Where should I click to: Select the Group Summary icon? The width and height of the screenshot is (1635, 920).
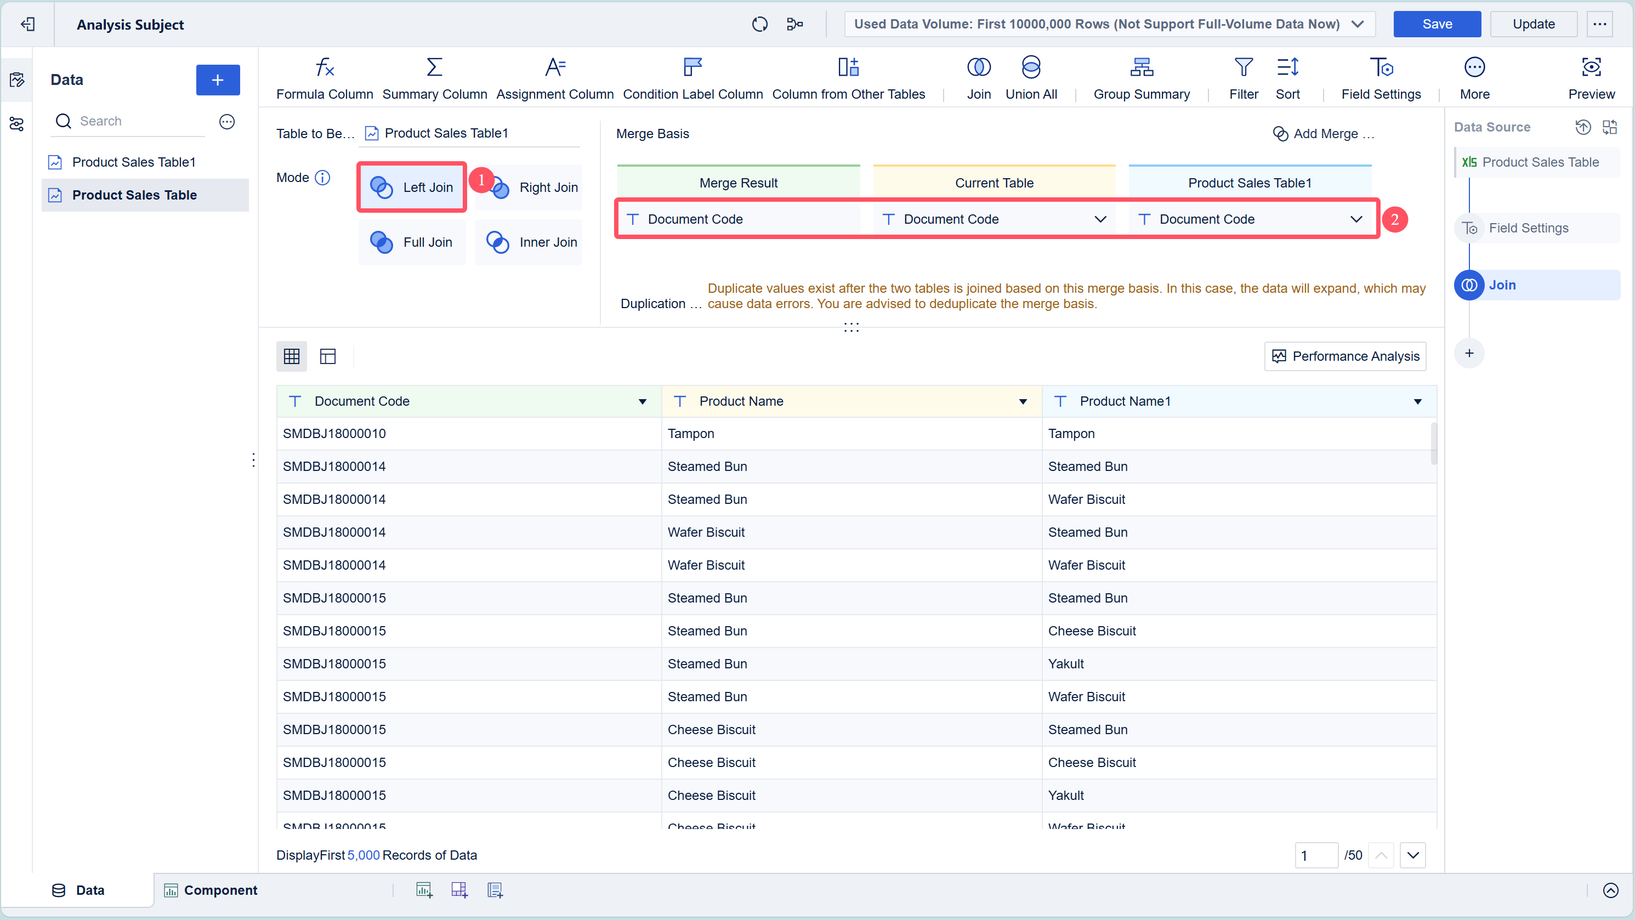[x=1141, y=67]
